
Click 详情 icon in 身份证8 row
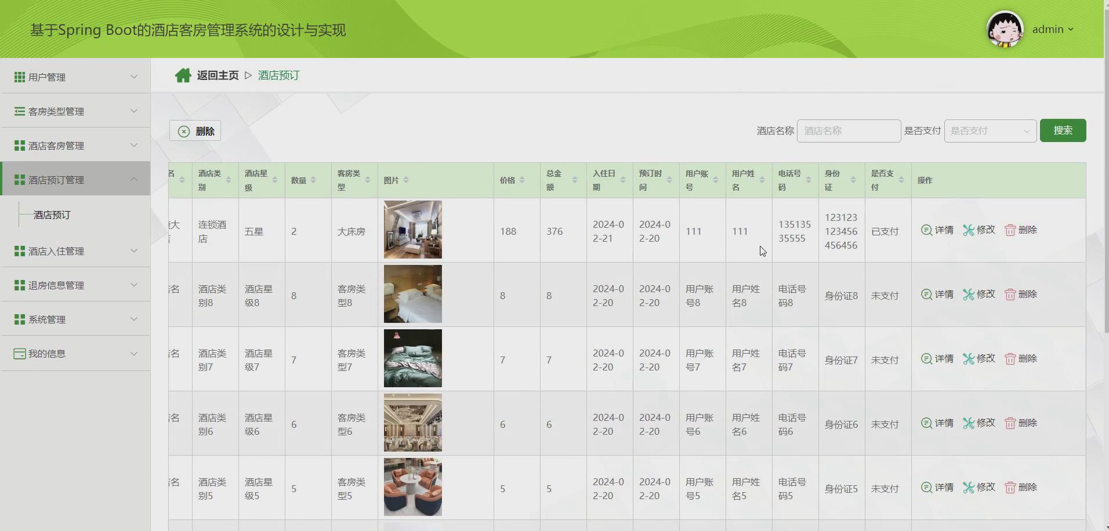pyautogui.click(x=926, y=294)
